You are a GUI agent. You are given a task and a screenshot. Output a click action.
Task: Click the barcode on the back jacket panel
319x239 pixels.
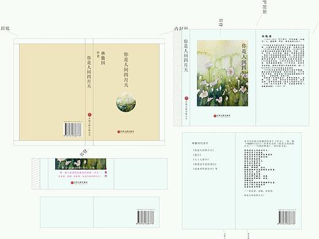click(286, 217)
